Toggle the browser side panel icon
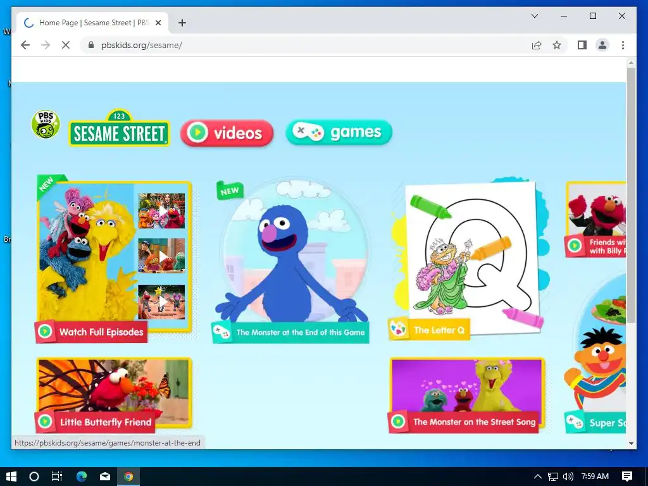The height and width of the screenshot is (486, 648). pos(582,45)
